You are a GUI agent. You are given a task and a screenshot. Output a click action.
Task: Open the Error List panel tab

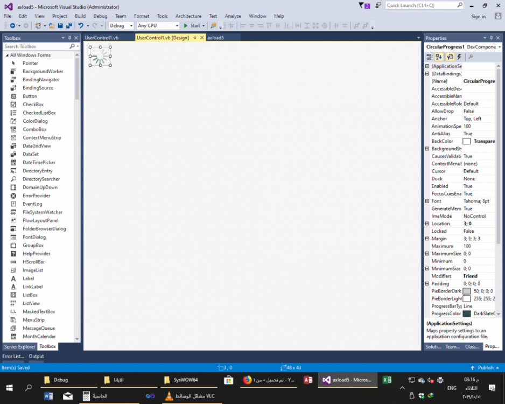tap(13, 356)
